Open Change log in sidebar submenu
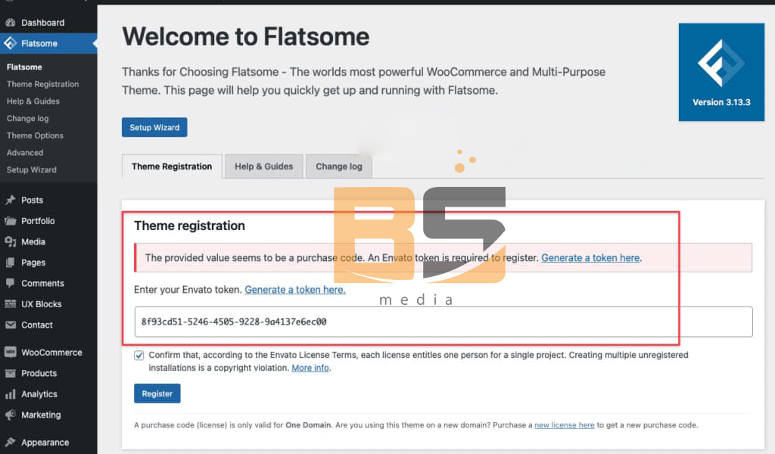Image resolution: width=775 pixels, height=454 pixels. [x=28, y=119]
